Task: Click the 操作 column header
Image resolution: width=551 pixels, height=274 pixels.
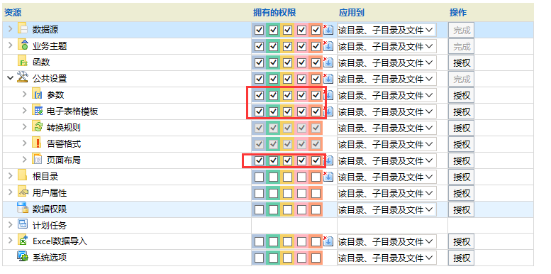Action: pos(458,13)
